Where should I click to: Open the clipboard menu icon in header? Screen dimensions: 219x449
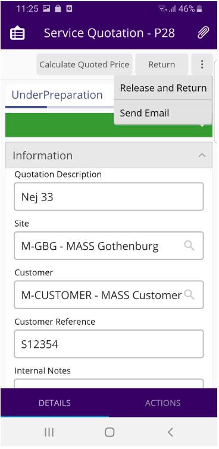17,33
